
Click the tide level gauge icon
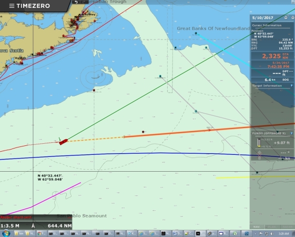pos(259,143)
